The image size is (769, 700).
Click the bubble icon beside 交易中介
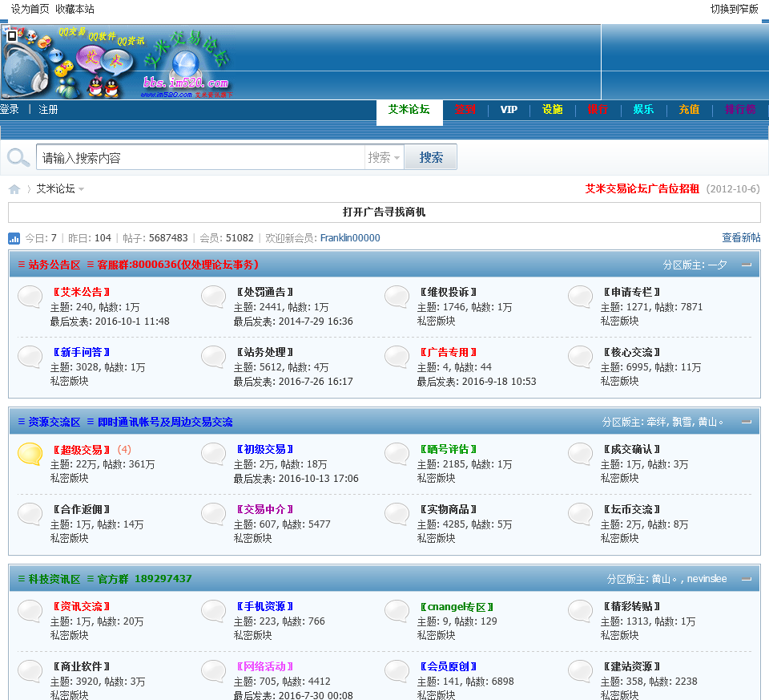tap(213, 515)
